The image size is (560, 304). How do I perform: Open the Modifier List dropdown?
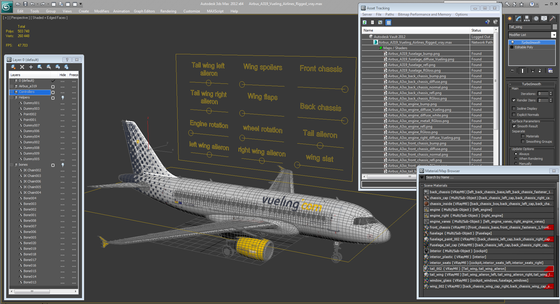[x=554, y=35]
